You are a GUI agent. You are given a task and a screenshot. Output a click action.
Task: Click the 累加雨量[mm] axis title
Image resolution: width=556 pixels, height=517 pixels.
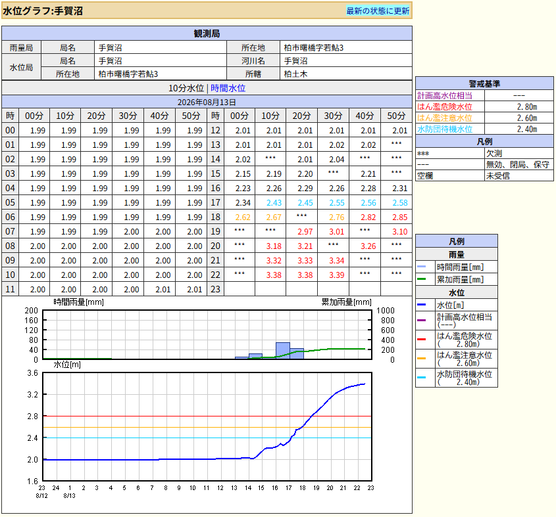point(346,302)
